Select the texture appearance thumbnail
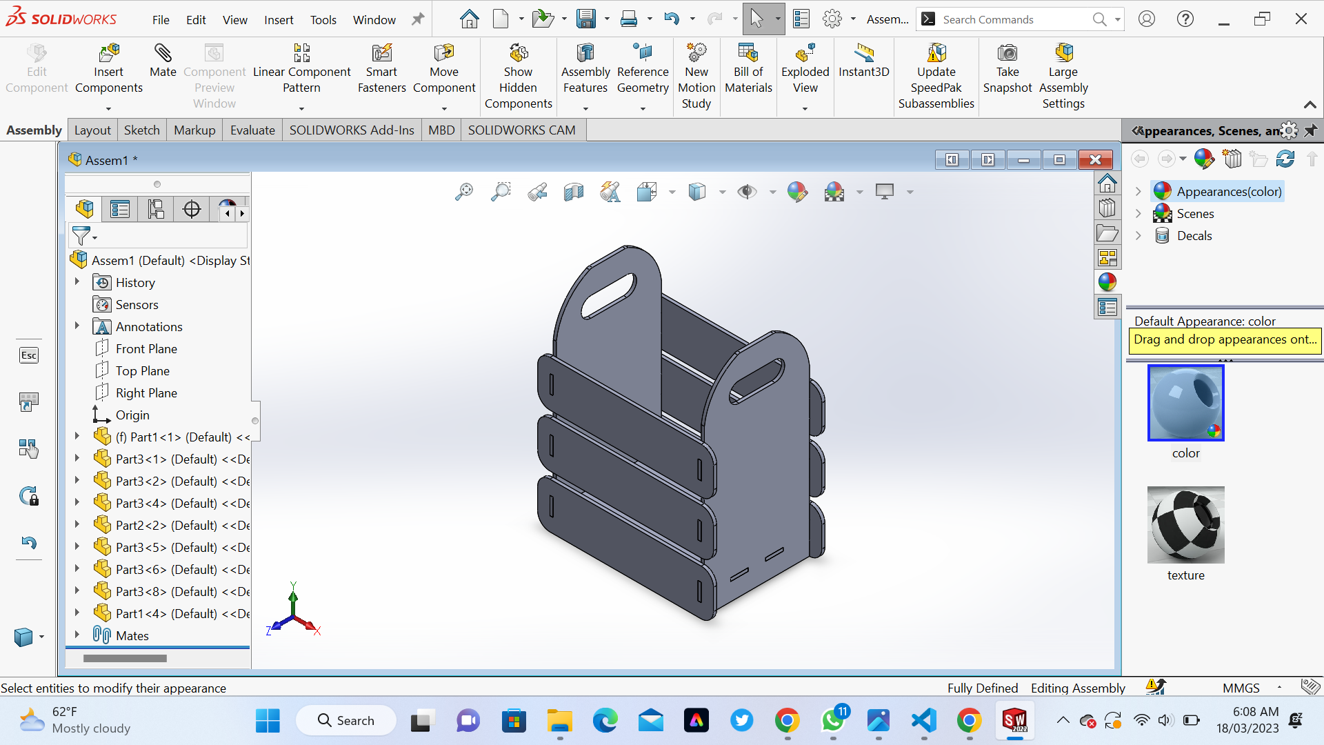1324x745 pixels. tap(1185, 525)
